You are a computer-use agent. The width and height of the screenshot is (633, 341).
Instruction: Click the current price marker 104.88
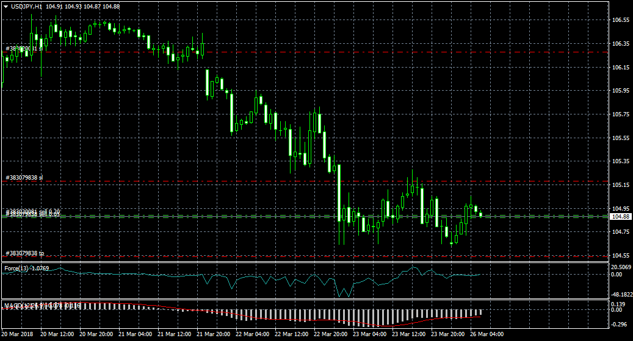(620, 217)
